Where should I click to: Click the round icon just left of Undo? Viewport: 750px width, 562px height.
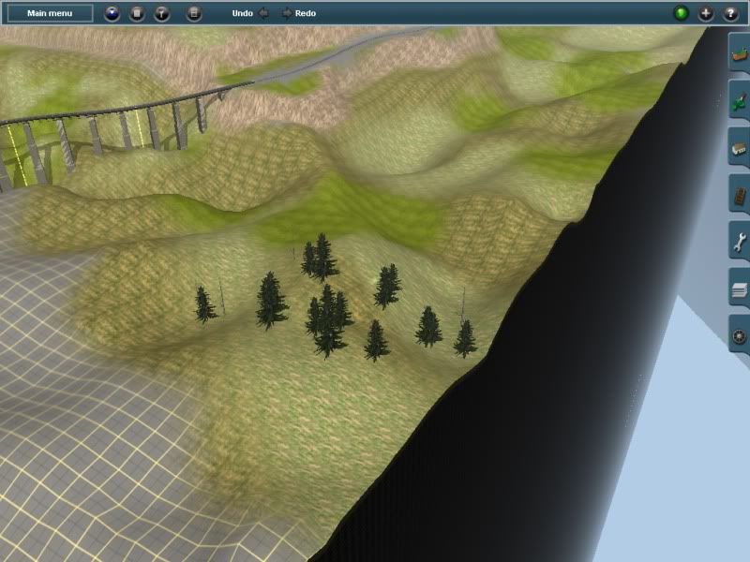193,13
